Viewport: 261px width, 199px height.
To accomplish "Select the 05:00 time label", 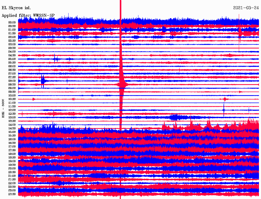I will (x=12, y=59).
